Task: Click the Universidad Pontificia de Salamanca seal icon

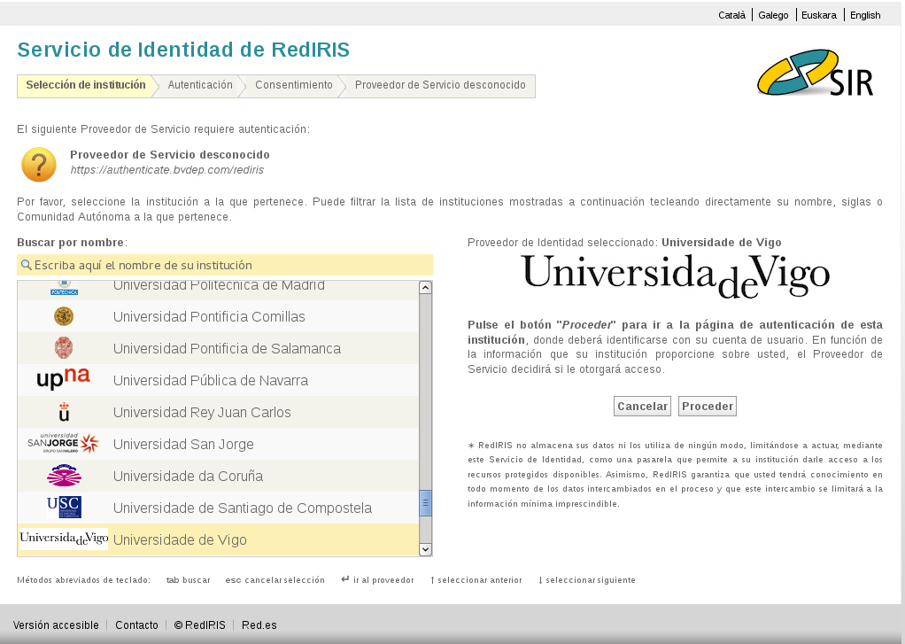Action: (x=64, y=348)
